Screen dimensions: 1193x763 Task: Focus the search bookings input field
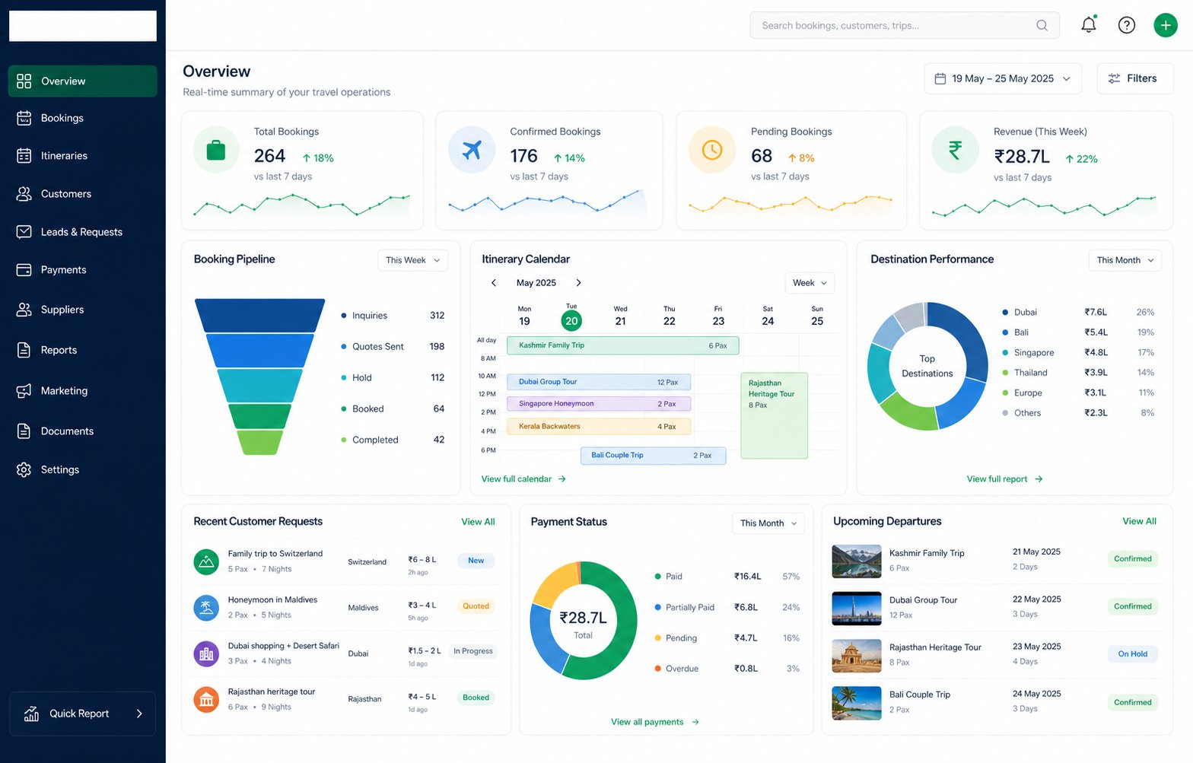pyautogui.click(x=905, y=25)
